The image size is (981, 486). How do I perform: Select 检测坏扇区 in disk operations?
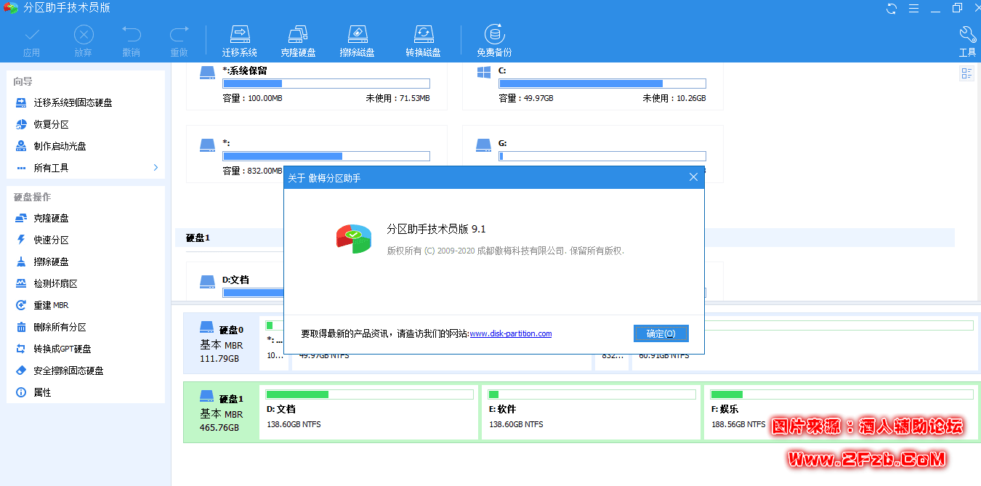[55, 283]
